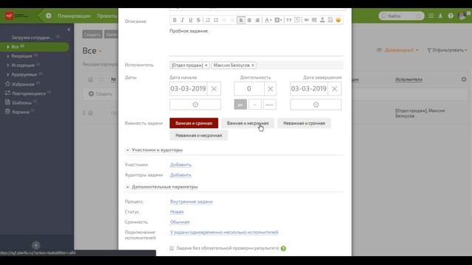Choose Неважная и несрочная priority

[198, 135]
